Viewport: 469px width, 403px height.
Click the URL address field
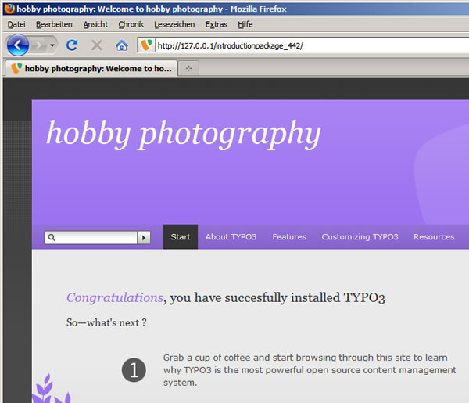(x=313, y=45)
